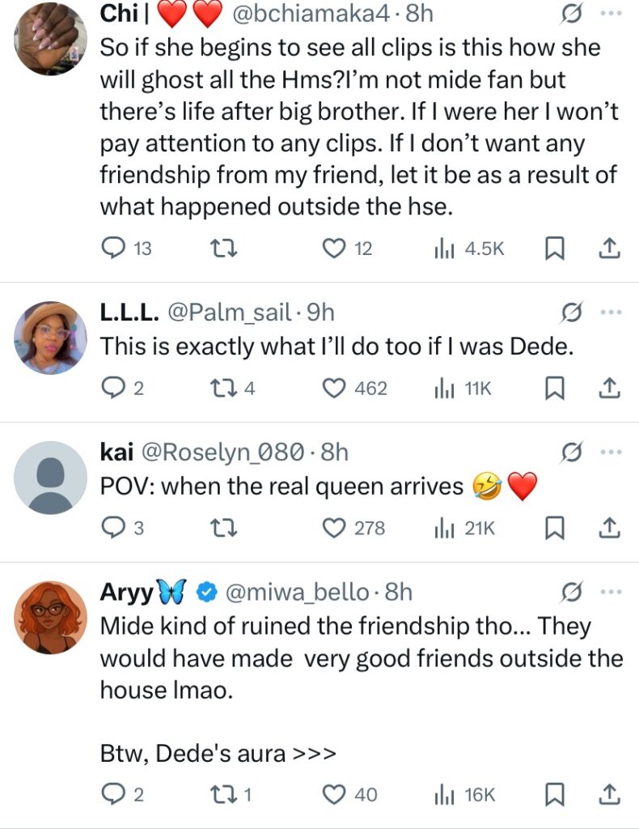Open Aryy's cartoon avatar thumbnail
This screenshot has width=639, height=829.
pos(51,618)
